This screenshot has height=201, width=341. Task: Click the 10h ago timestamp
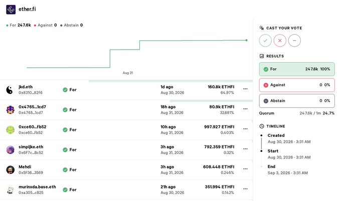pos(168,127)
